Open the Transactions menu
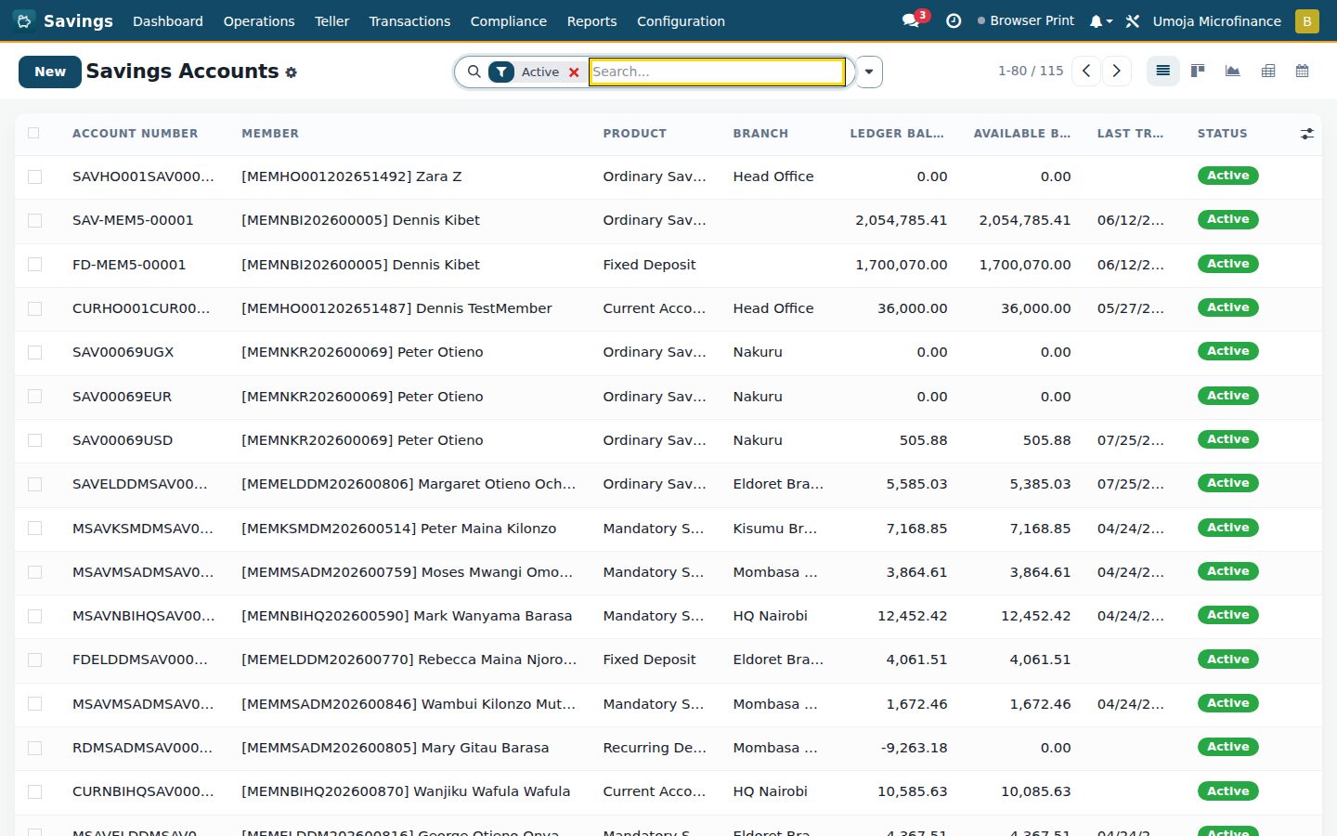This screenshot has width=1337, height=836. pyautogui.click(x=409, y=20)
